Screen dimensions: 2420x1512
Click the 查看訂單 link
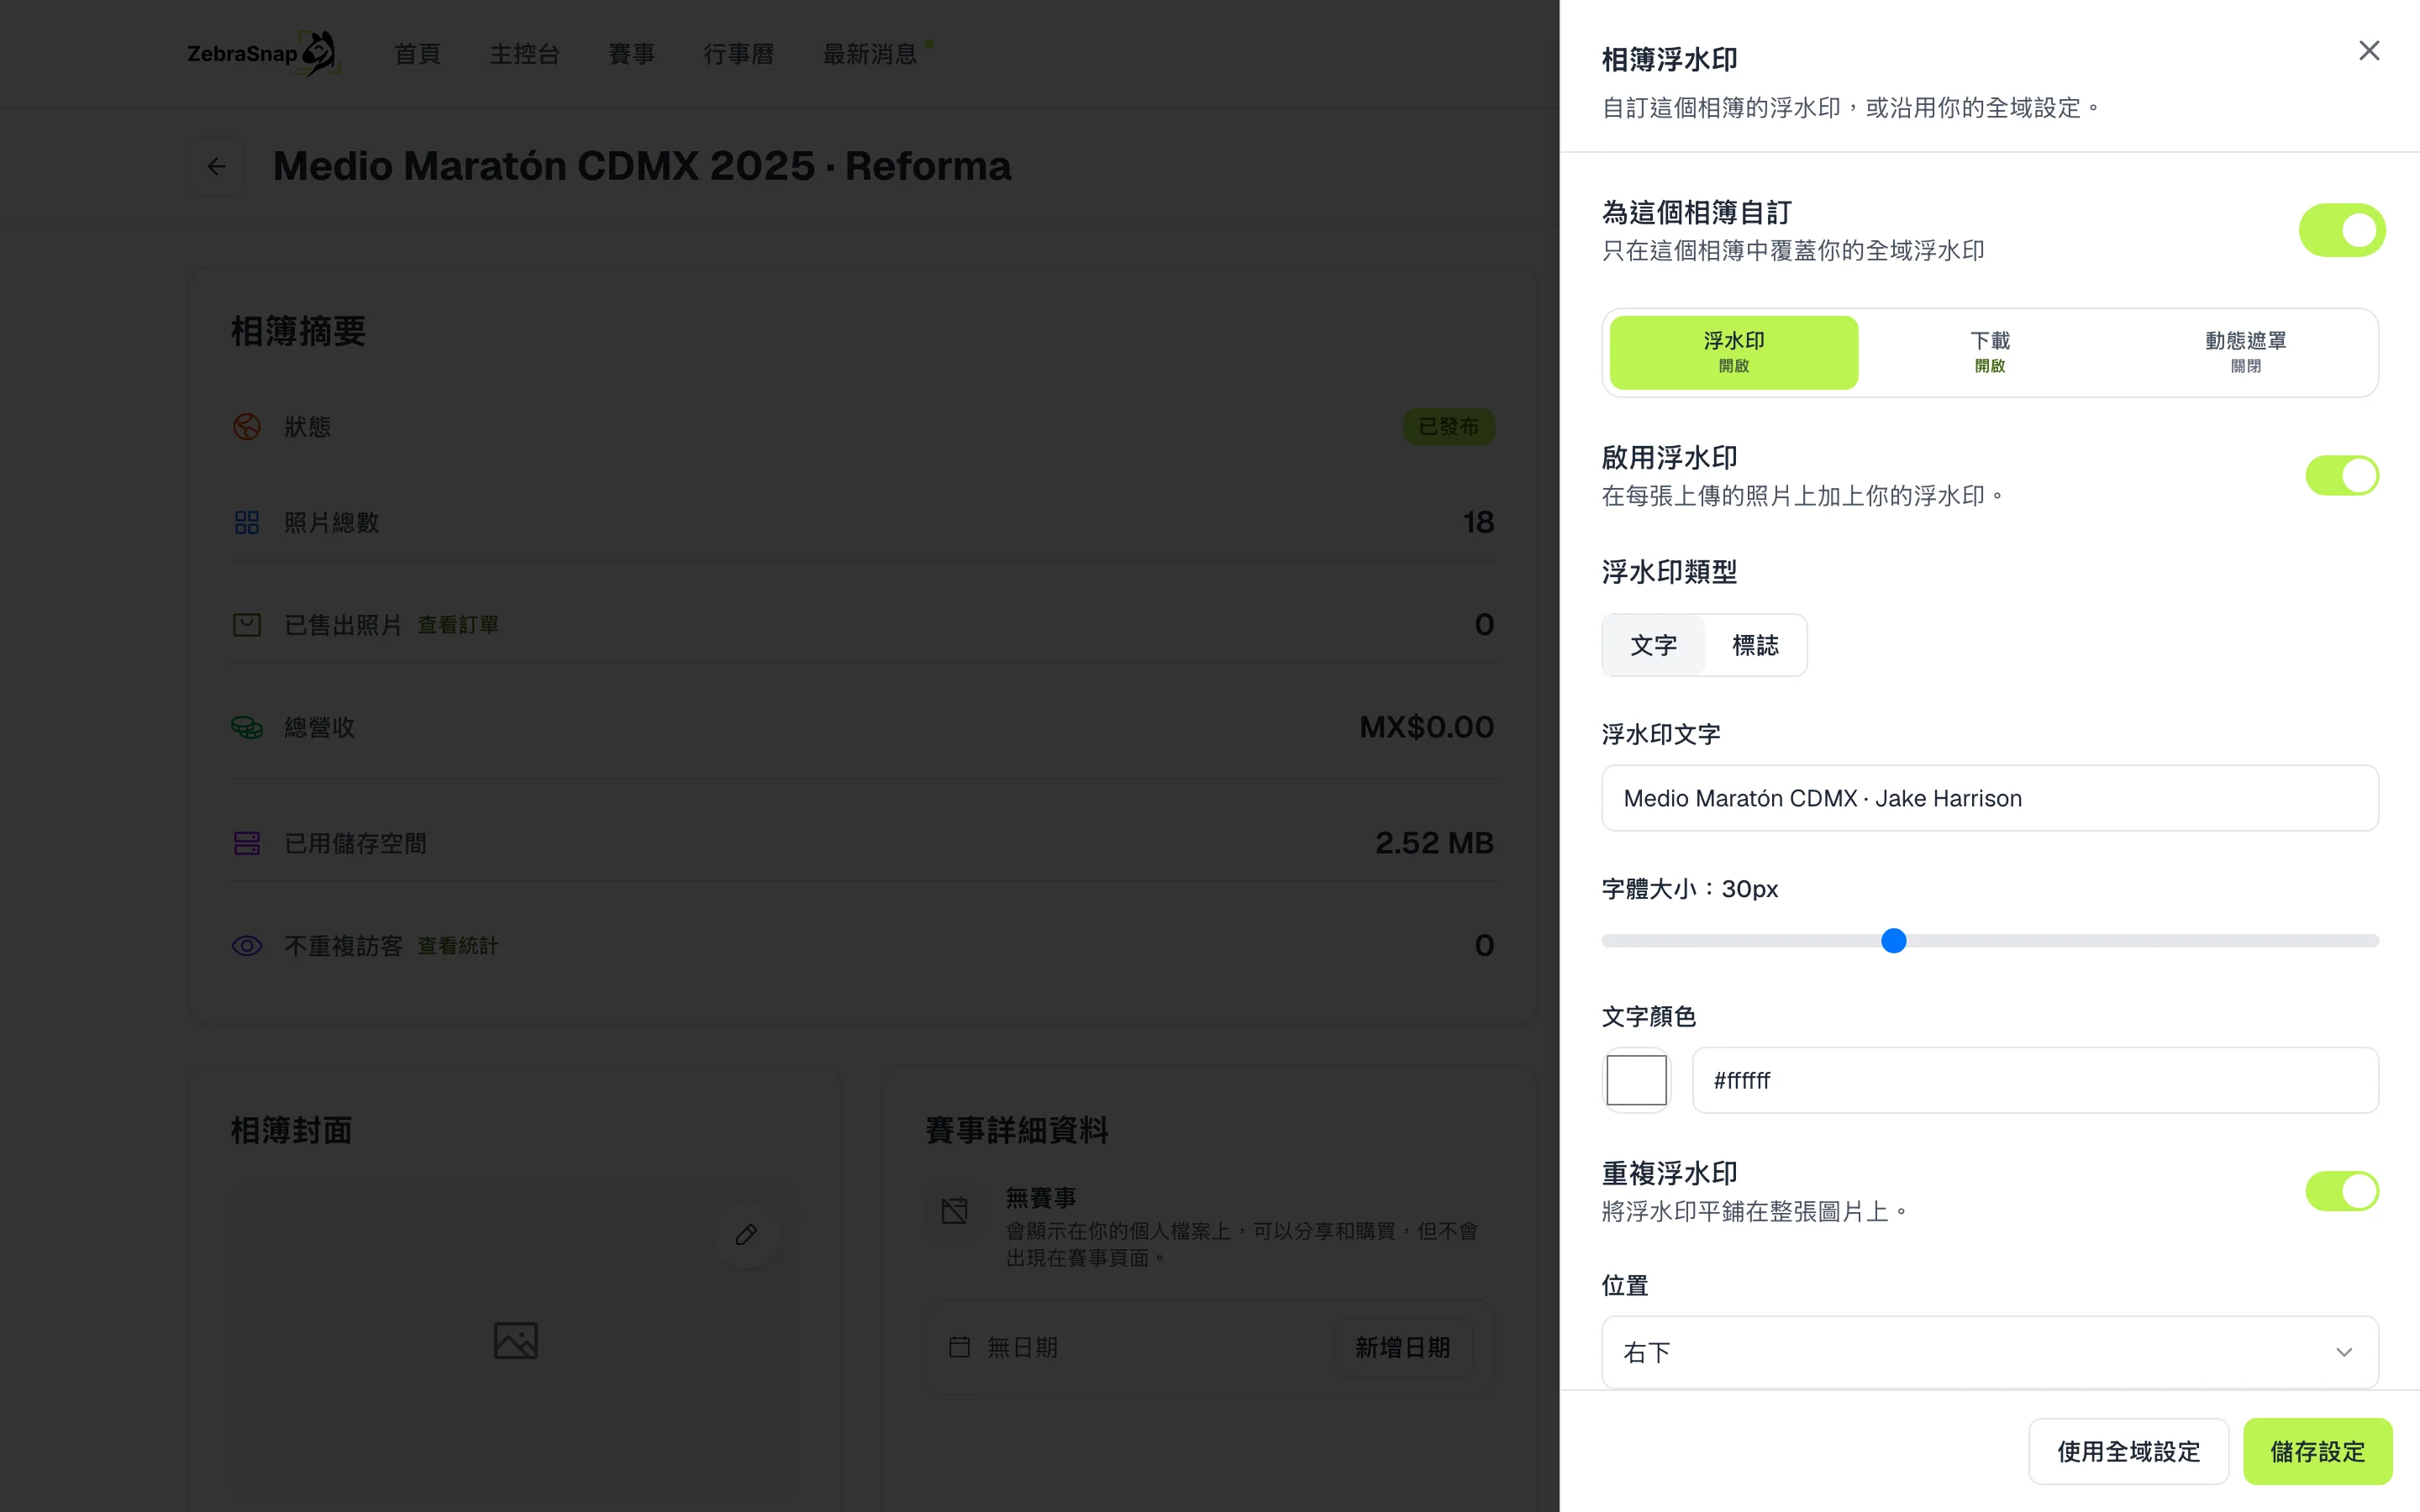457,625
